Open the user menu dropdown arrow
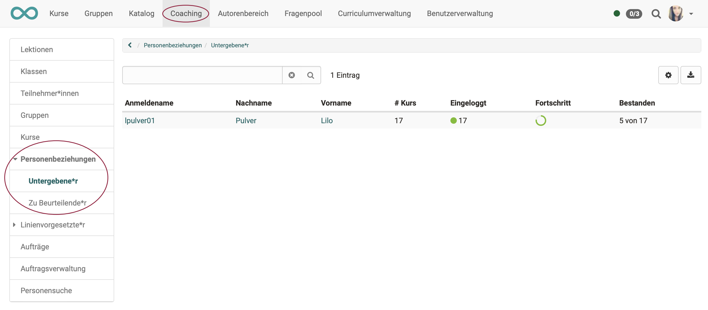Image resolution: width=708 pixels, height=310 pixels. point(691,14)
